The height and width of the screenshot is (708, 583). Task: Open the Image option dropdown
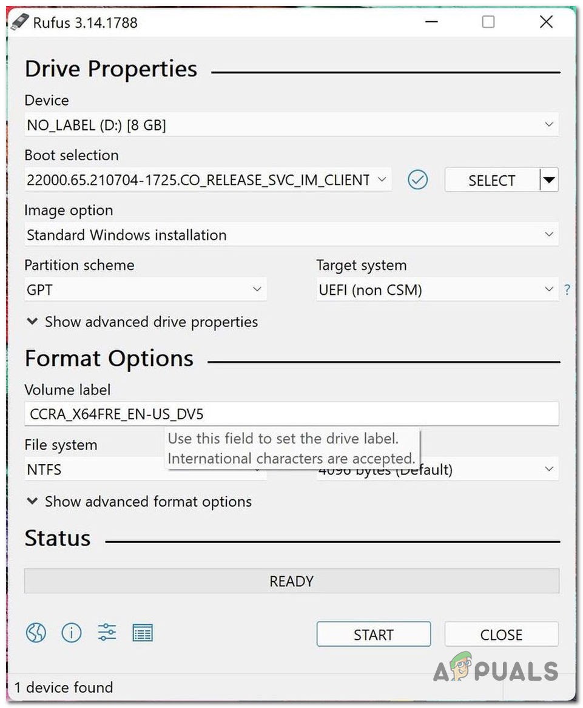click(x=291, y=234)
